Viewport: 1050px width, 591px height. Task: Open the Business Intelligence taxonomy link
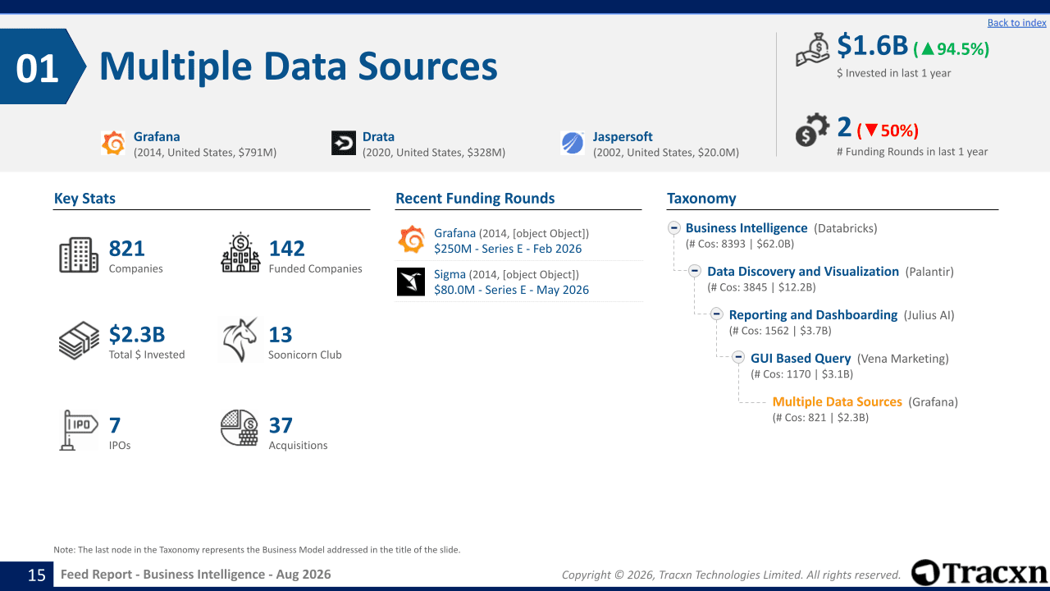(x=746, y=228)
